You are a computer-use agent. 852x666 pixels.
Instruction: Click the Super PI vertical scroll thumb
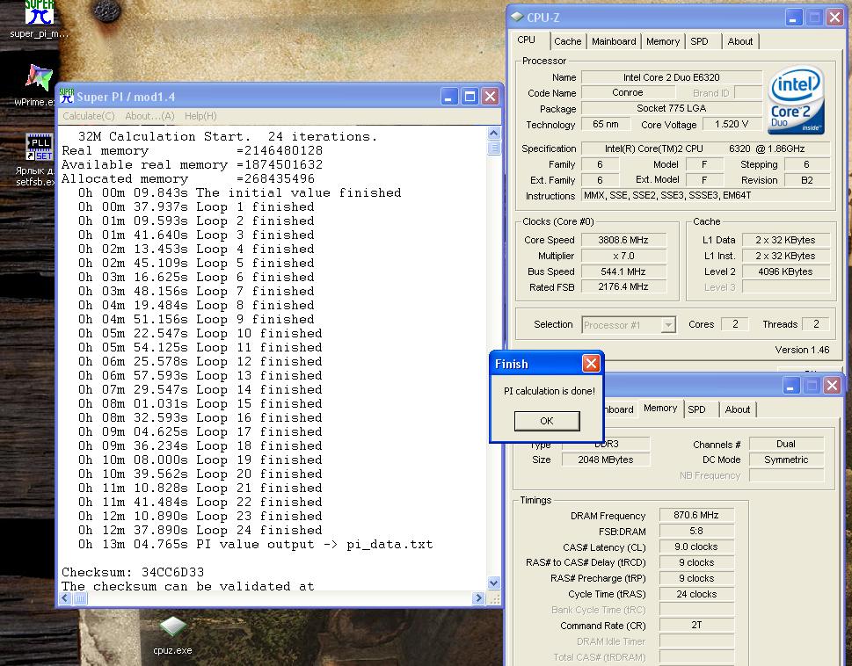tap(494, 148)
